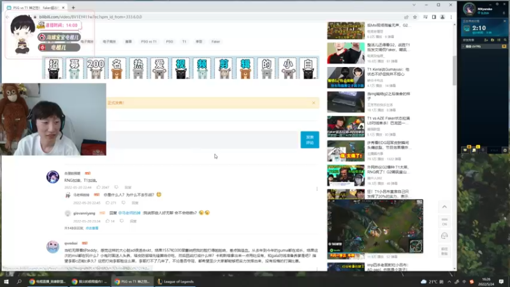Open recommended video thumbnail mentioning G2 at top
Image resolution: width=510 pixels, height=287 pixels.
pyautogui.click(x=346, y=31)
